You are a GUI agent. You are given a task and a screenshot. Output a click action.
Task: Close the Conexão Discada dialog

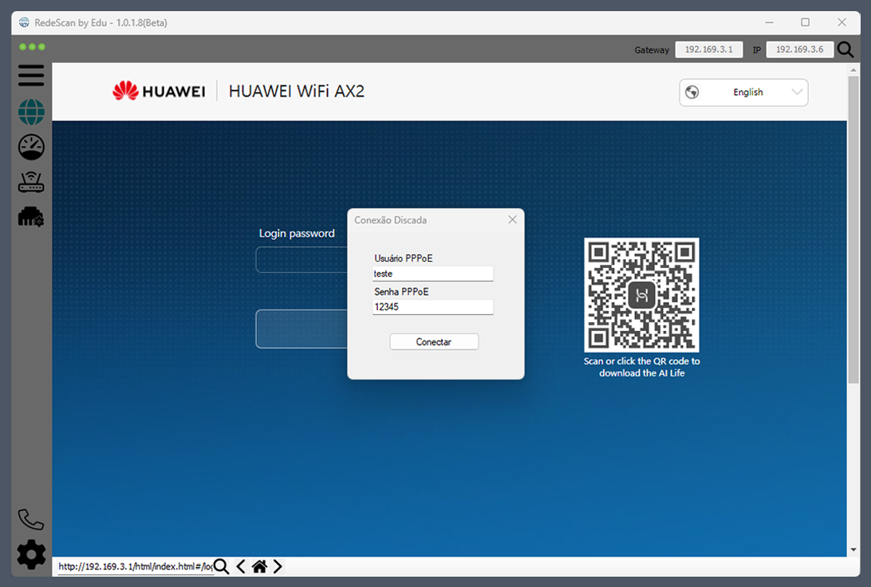pyautogui.click(x=513, y=219)
